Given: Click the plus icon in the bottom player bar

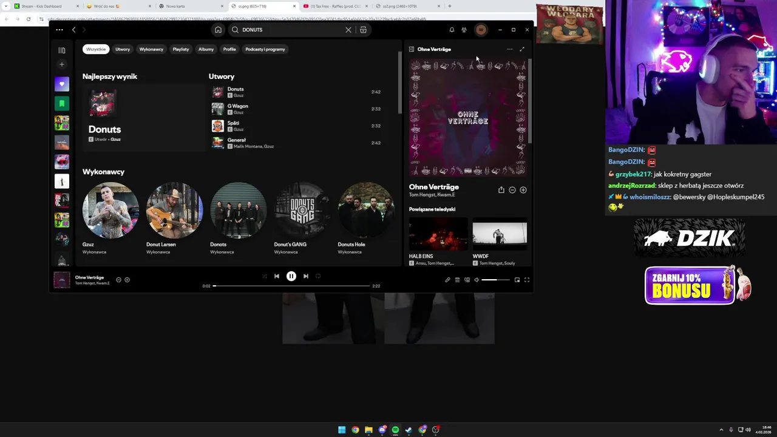Looking at the screenshot, I should click(x=127, y=280).
